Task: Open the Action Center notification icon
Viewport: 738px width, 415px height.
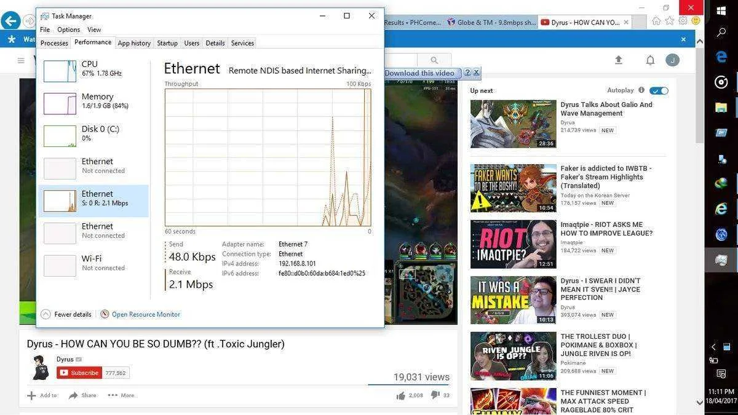Action: pyautogui.click(x=721, y=374)
